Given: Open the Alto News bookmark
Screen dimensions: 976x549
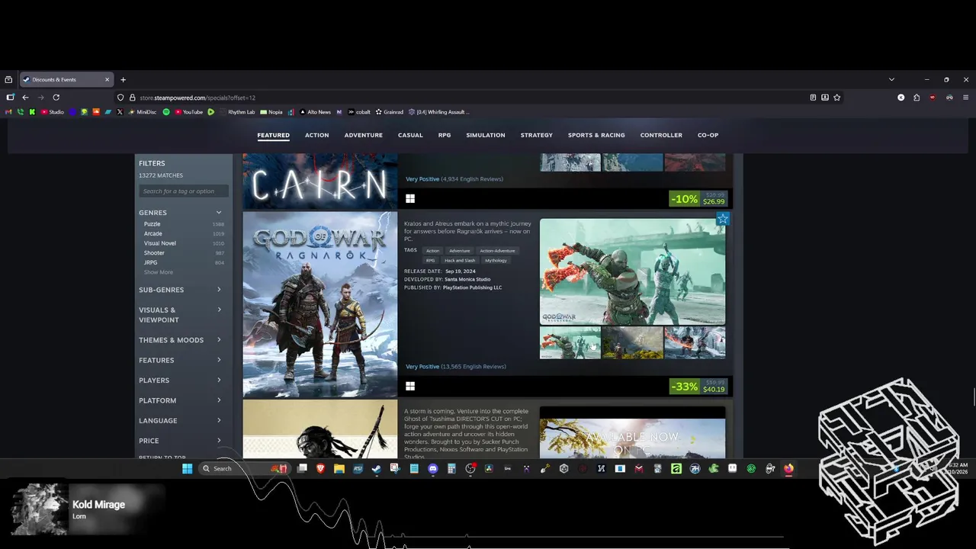Looking at the screenshot, I should (314, 112).
